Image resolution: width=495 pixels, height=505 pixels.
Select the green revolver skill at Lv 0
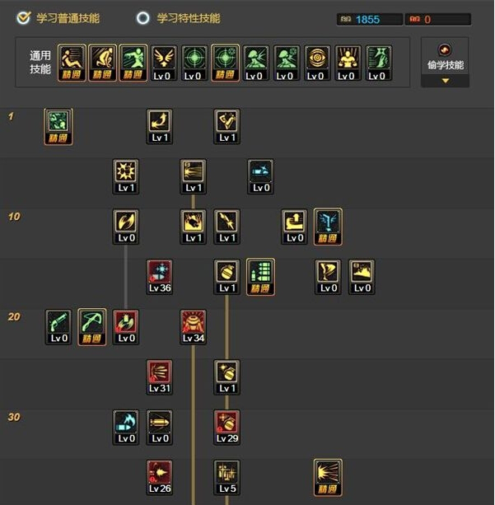pos(58,327)
